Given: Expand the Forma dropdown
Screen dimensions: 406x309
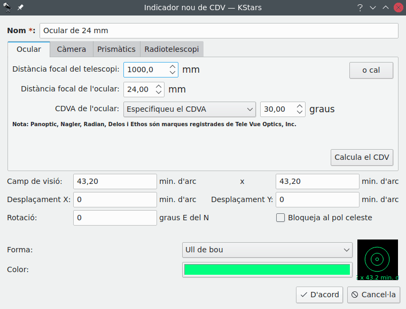Looking at the screenshot, I should pos(267,250).
